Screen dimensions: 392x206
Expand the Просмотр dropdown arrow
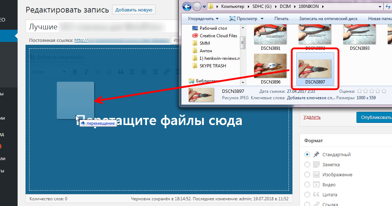click(x=262, y=19)
